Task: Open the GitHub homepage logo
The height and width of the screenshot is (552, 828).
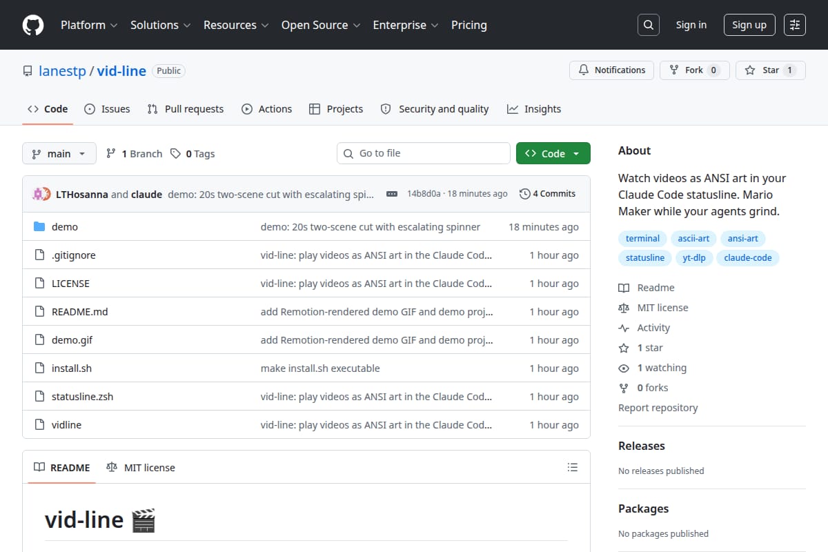Action: click(x=33, y=25)
